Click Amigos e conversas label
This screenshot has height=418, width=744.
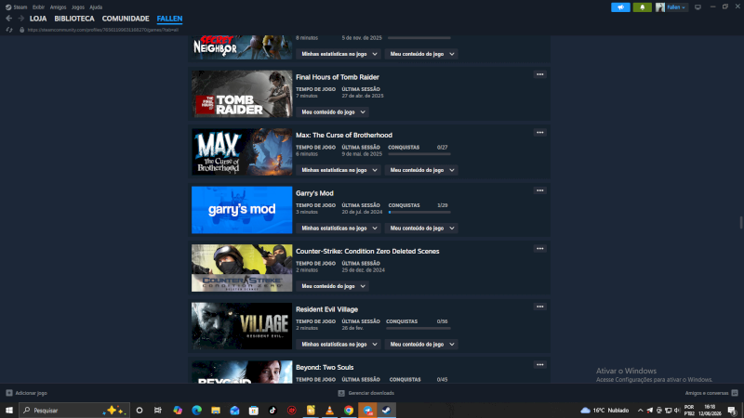pos(707,393)
